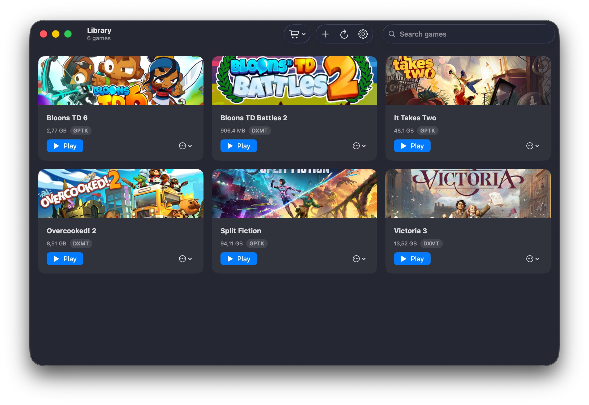
Task: Click the Overcooked! 2 title
Action: point(72,231)
